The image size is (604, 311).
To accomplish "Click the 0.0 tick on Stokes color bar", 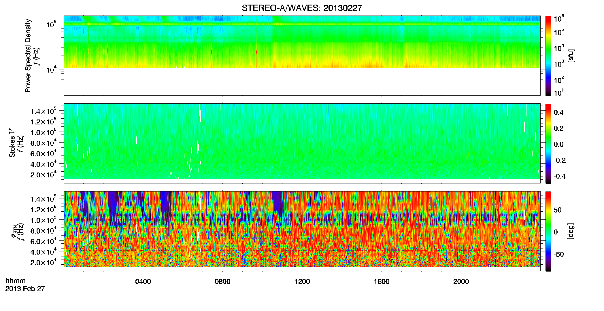I will coord(558,144).
